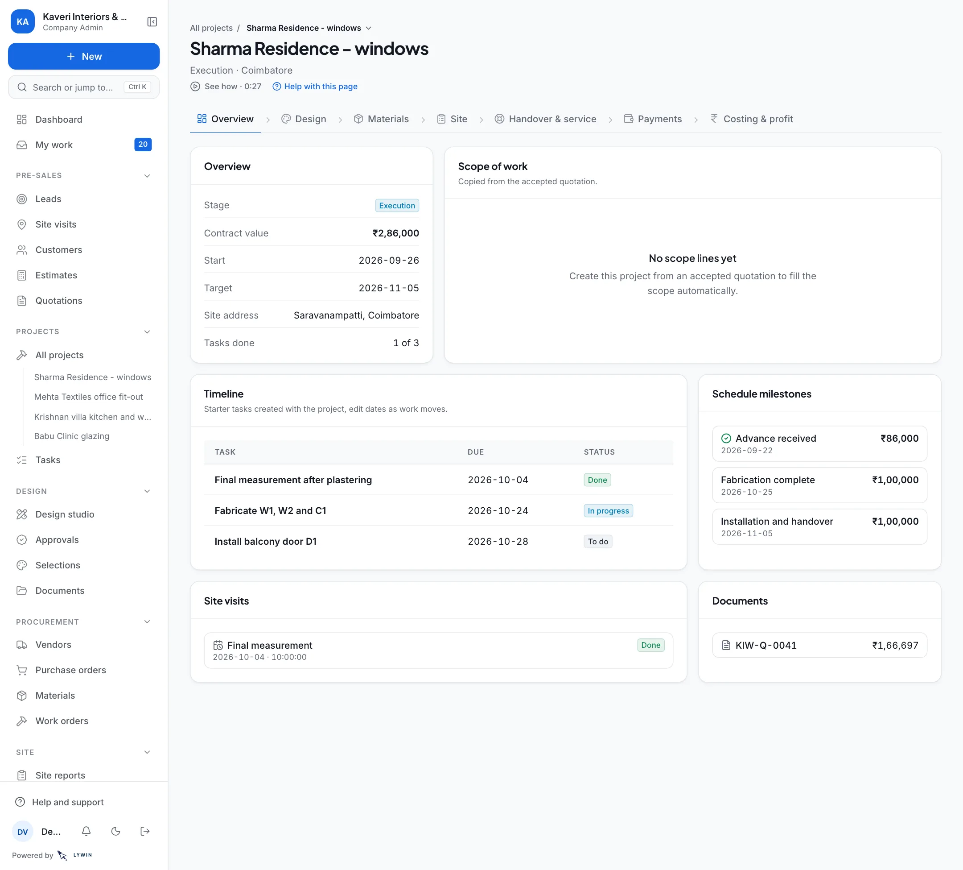Click the Design studio icon
This screenshot has height=870, width=963.
[21, 514]
